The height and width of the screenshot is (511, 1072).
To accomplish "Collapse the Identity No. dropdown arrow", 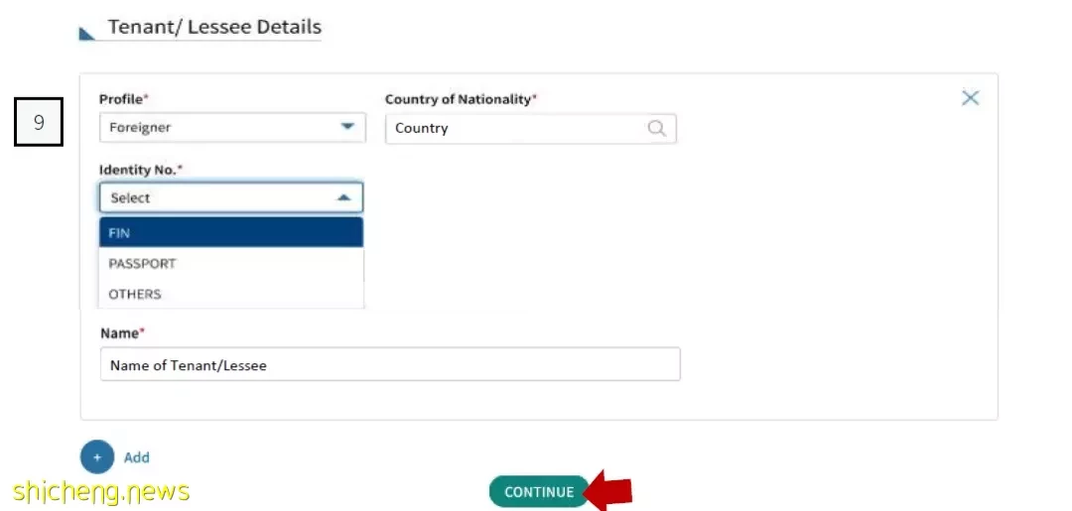I will pyautogui.click(x=343, y=198).
